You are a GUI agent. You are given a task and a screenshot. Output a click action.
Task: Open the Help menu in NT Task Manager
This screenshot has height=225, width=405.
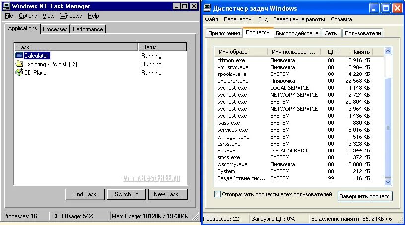93,16
